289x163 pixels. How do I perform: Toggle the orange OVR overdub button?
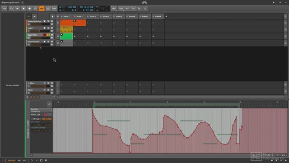tap(42, 9)
